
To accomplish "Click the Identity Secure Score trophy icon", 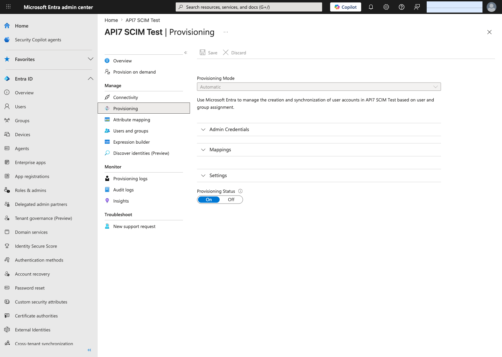I will pos(7,246).
